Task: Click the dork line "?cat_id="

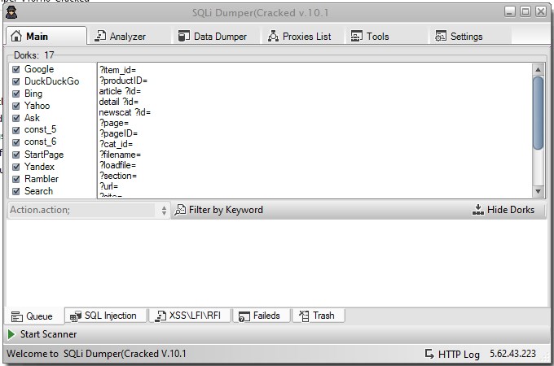Action: [117, 144]
